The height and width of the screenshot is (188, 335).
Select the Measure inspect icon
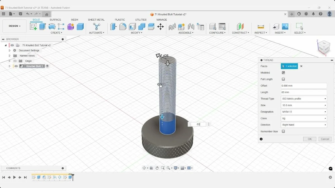coord(261,26)
